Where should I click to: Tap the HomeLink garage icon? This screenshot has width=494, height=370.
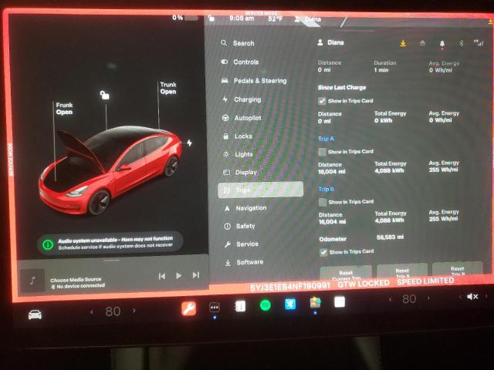point(422,43)
